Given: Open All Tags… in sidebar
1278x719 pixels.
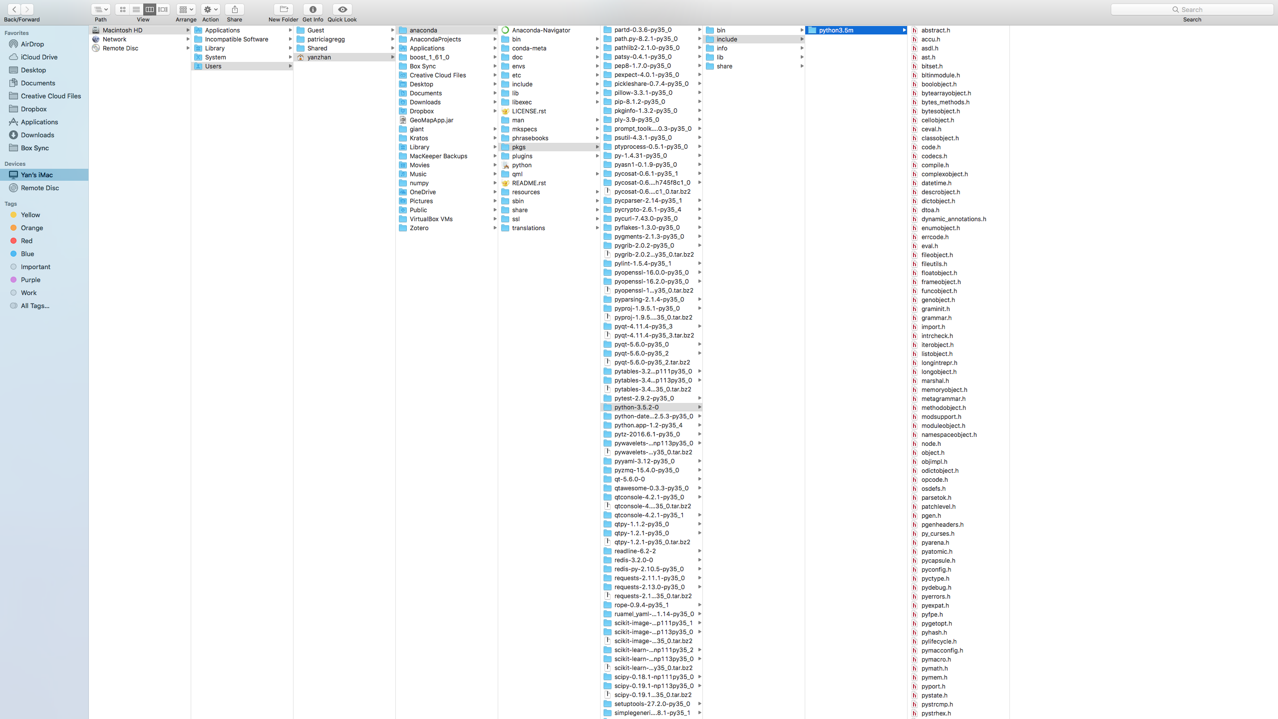Looking at the screenshot, I should point(44,306).
